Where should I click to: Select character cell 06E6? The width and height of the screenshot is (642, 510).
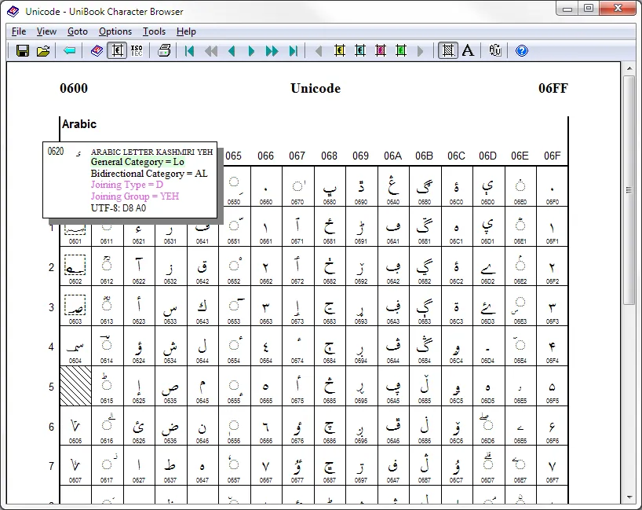(x=520, y=427)
